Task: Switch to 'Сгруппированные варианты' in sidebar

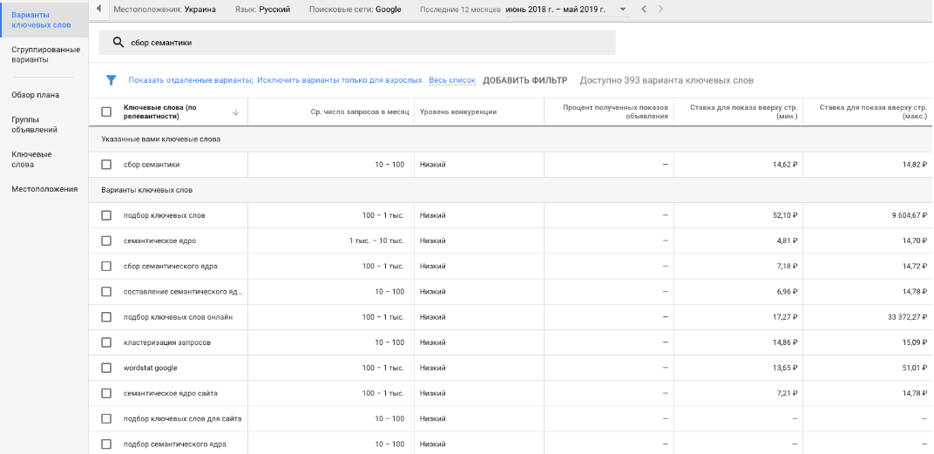Action: point(45,55)
